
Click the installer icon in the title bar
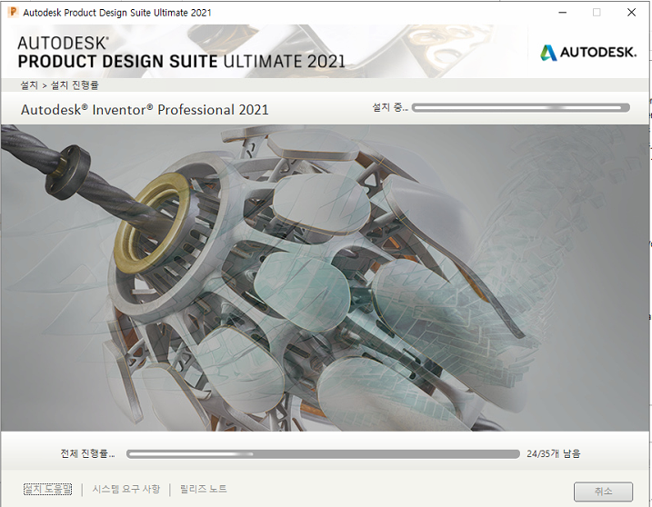(x=13, y=12)
